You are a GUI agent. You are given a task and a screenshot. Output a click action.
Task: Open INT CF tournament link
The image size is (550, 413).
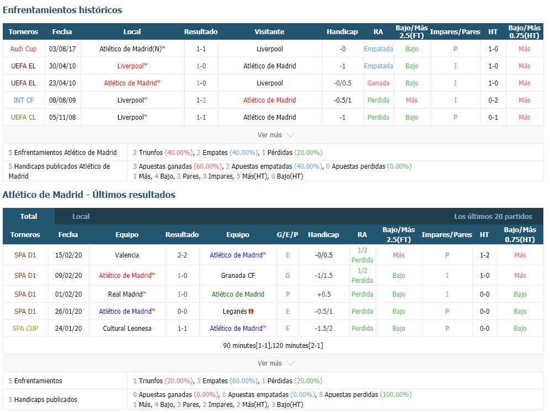[x=24, y=100]
